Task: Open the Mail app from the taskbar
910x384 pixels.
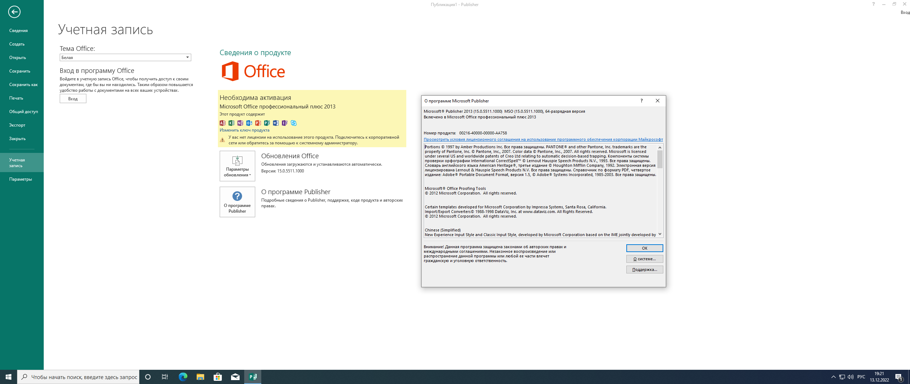Action: (235, 377)
